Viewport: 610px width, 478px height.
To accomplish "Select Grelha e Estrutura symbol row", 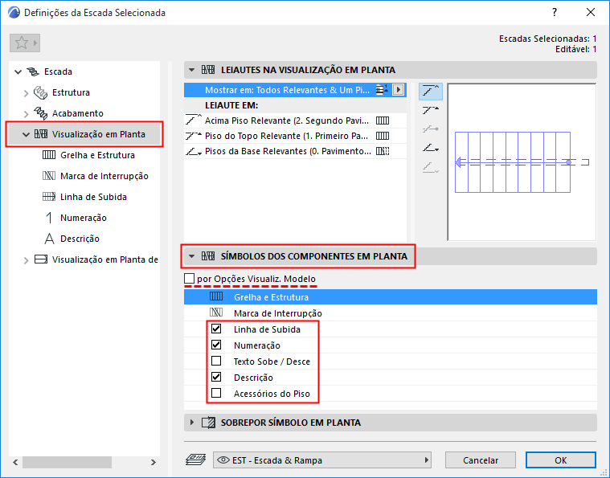I will 391,297.
